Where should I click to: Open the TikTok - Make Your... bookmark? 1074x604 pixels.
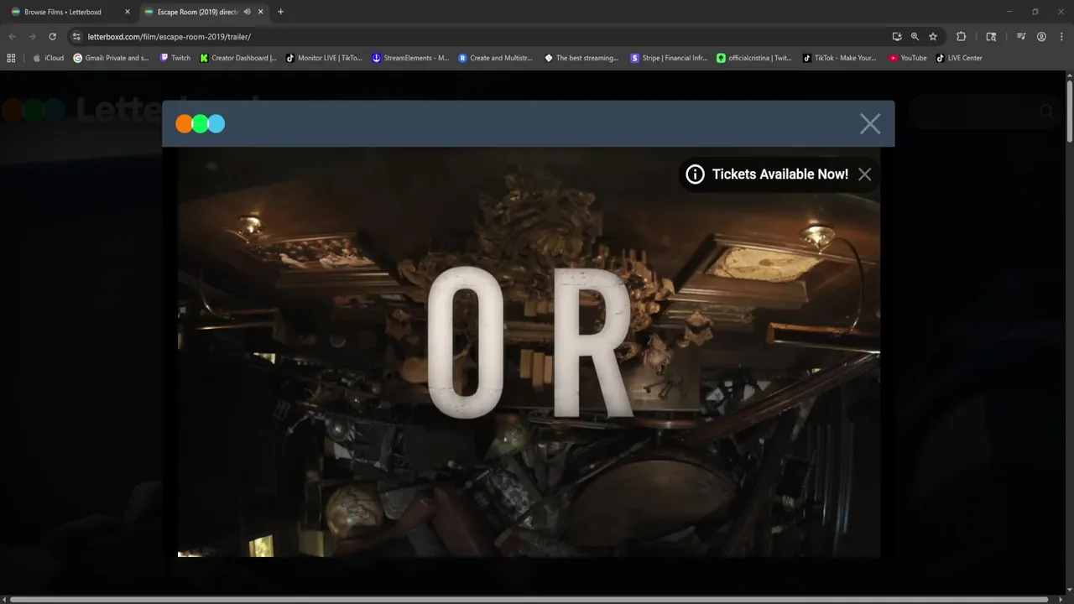839,58
